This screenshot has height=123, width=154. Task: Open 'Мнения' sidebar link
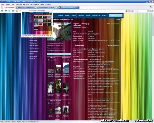click(32, 54)
